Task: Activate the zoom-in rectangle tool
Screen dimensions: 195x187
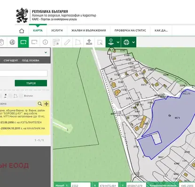Action: tap(23, 42)
